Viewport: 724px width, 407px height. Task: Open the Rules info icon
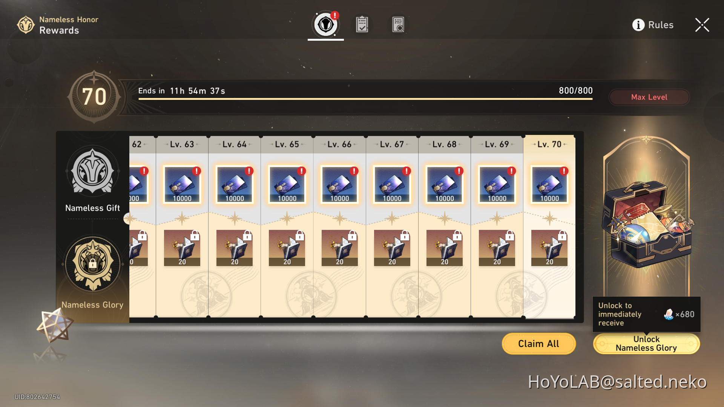click(x=638, y=25)
